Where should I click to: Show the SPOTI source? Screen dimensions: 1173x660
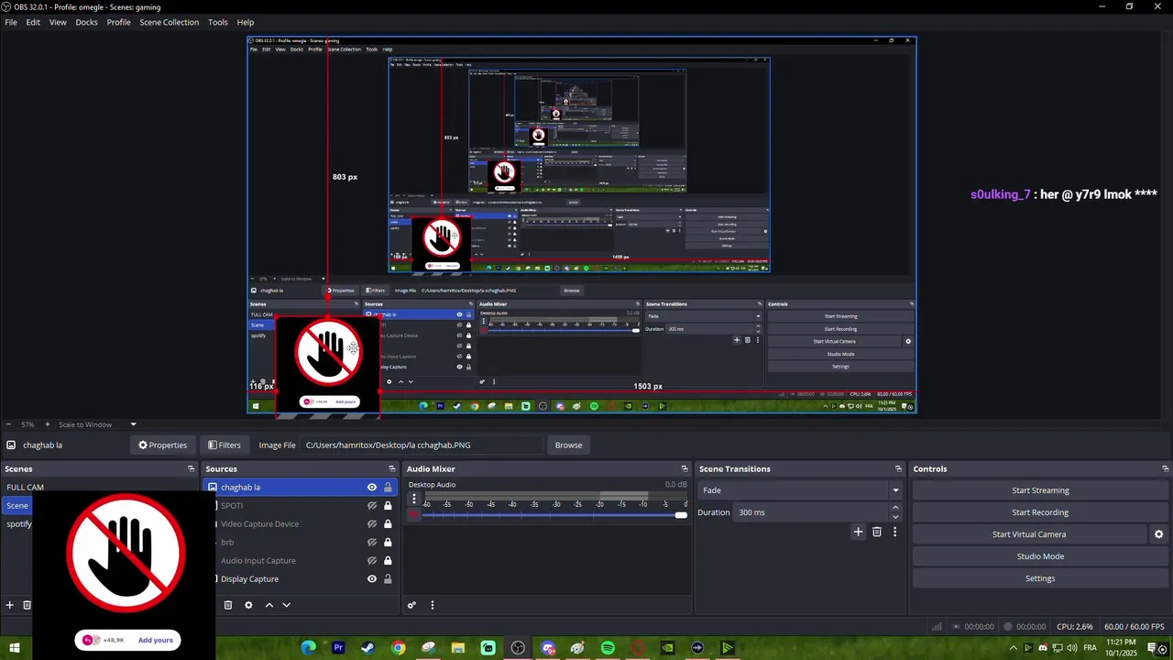[x=372, y=506]
